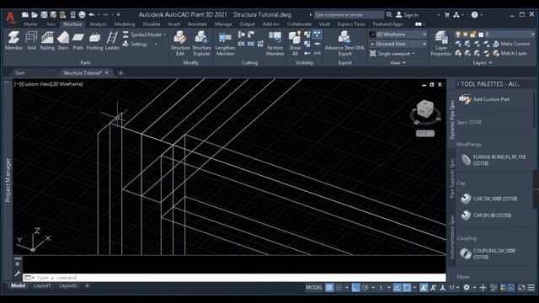Open the quick access toolbar customize arrow

coord(118,15)
